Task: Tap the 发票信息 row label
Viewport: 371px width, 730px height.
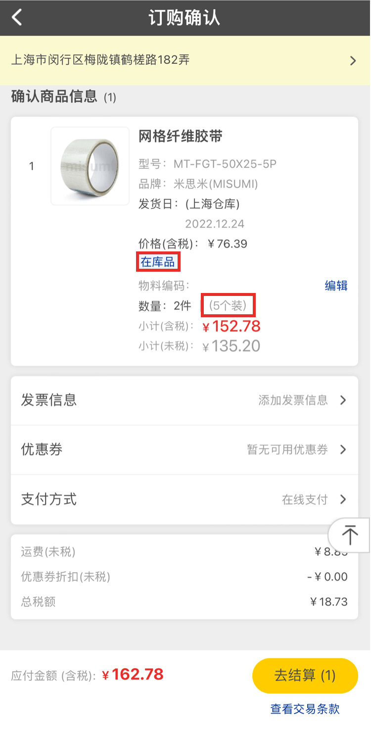Action: (x=48, y=400)
